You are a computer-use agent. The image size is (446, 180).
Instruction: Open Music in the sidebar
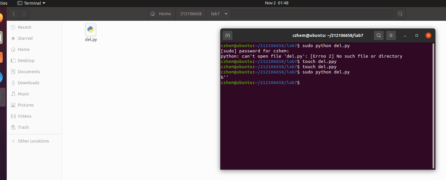(x=34, y=94)
